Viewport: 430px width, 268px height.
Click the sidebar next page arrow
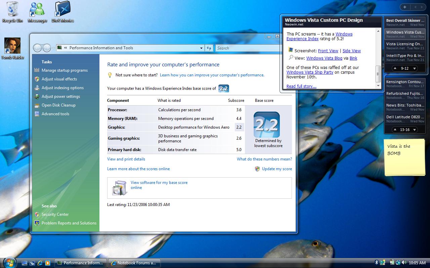[422, 7]
